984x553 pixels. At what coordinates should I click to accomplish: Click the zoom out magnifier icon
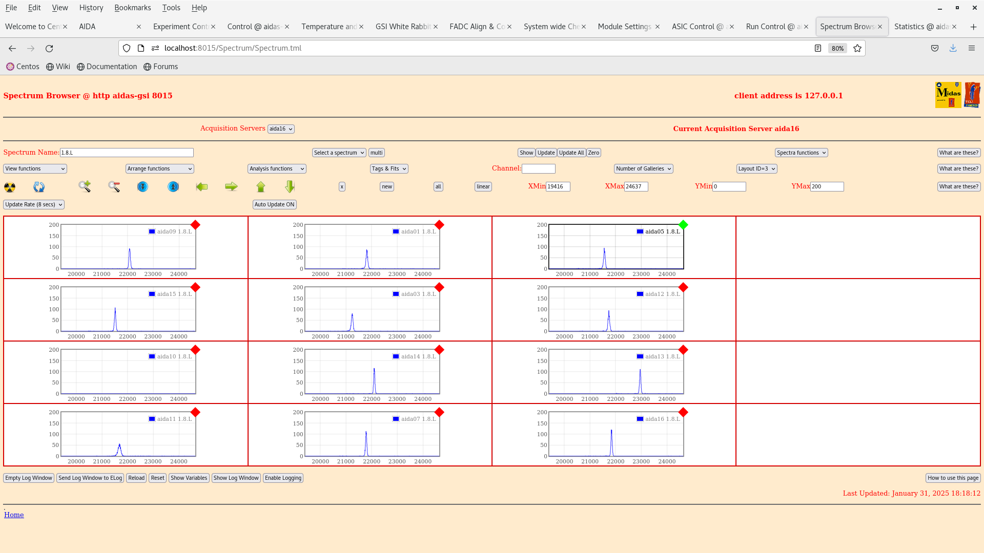(114, 187)
